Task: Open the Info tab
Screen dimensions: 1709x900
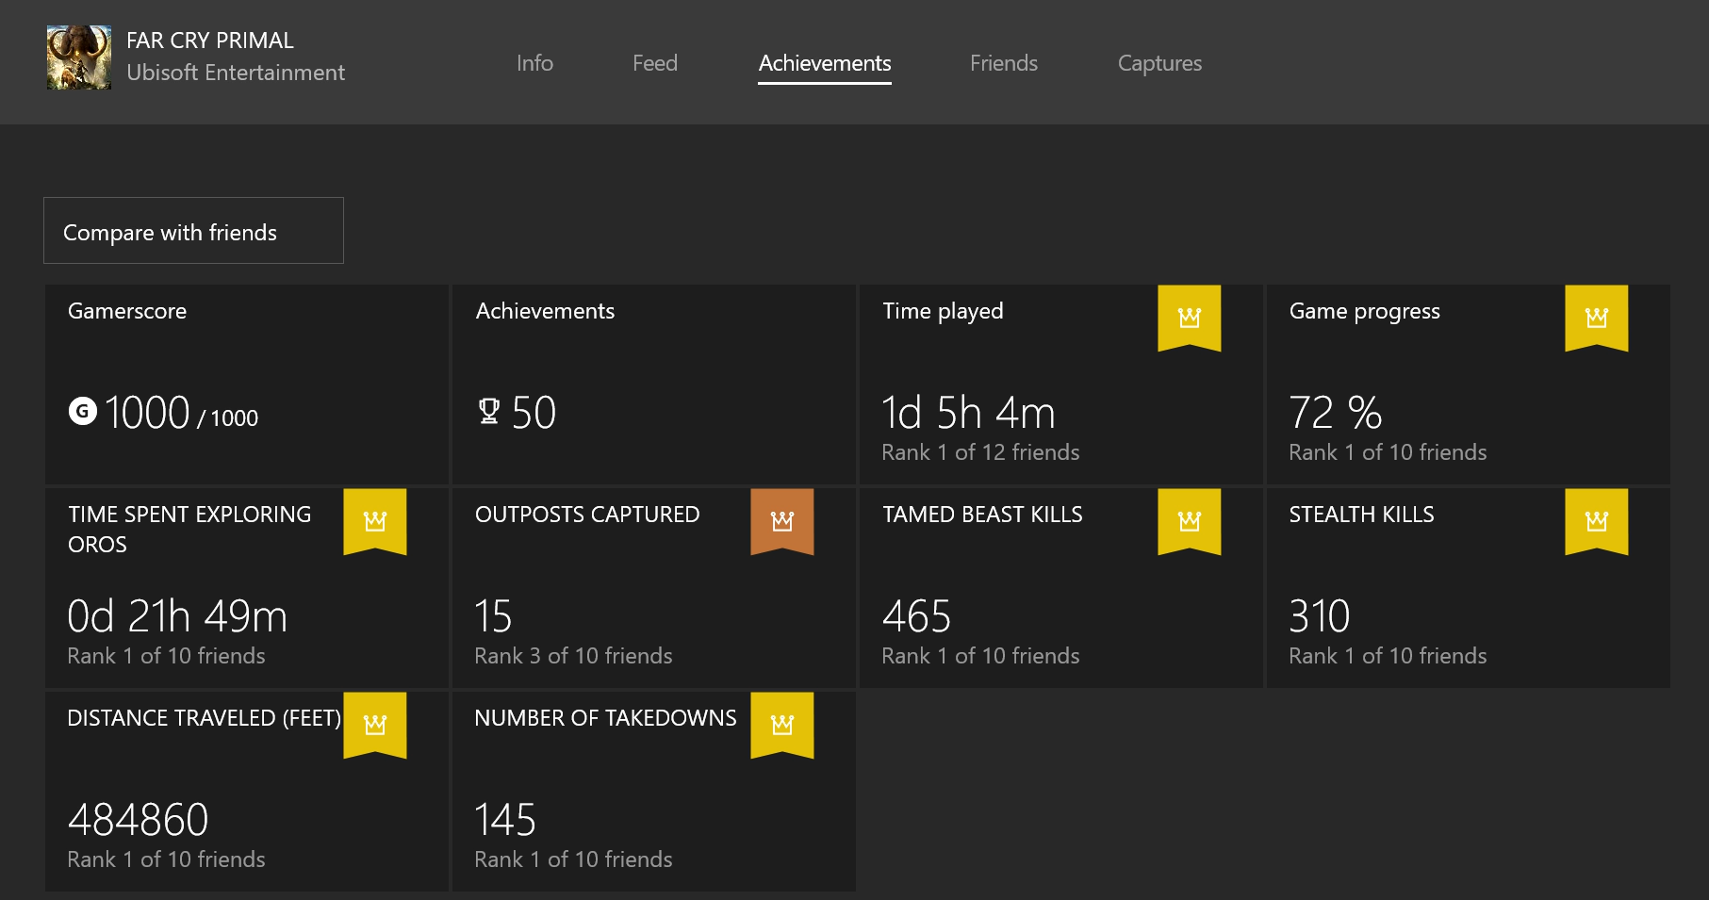Action: point(534,63)
